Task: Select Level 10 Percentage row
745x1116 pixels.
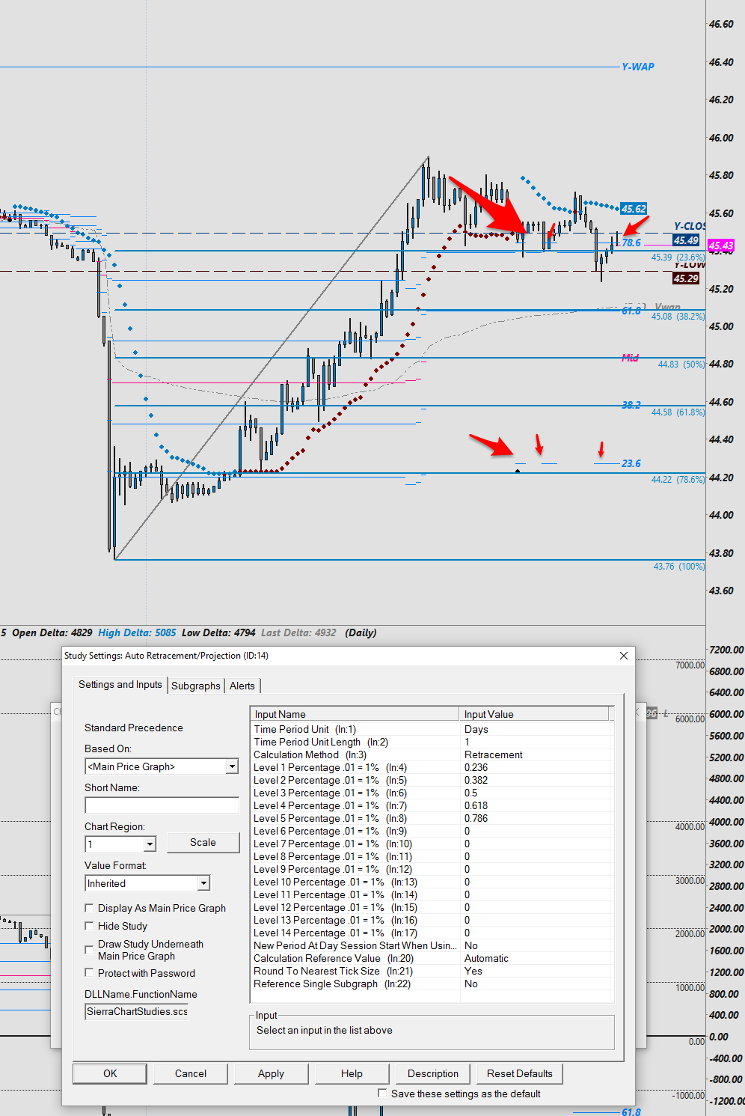Action: (x=432, y=882)
